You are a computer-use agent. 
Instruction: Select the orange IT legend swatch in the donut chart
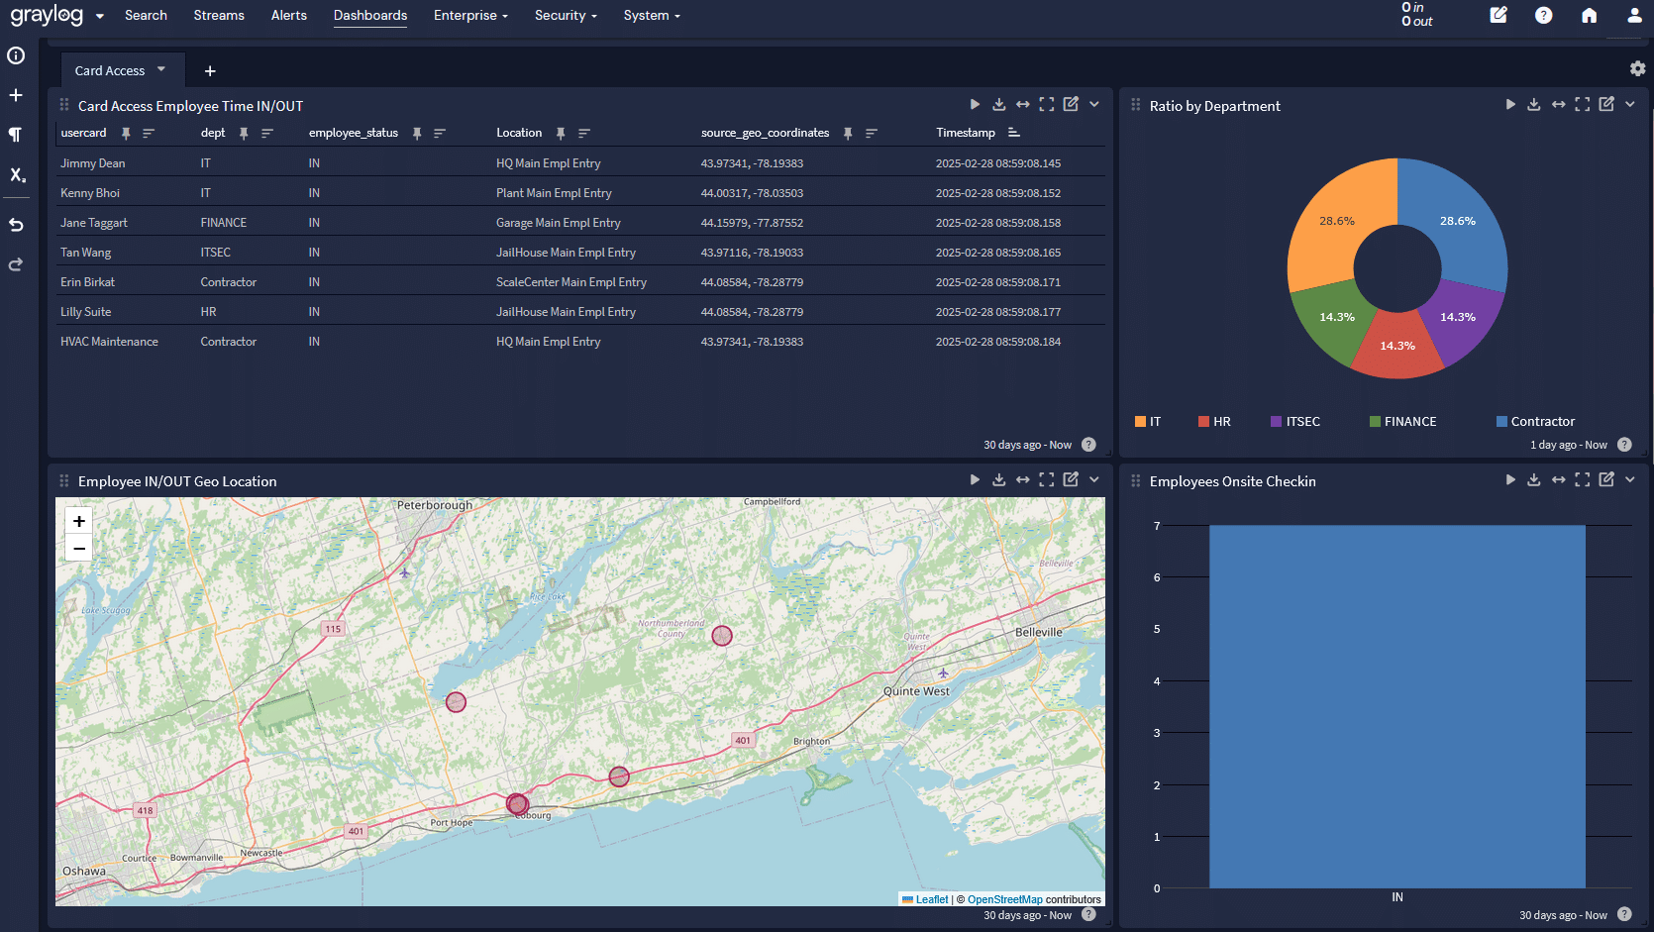(x=1140, y=420)
